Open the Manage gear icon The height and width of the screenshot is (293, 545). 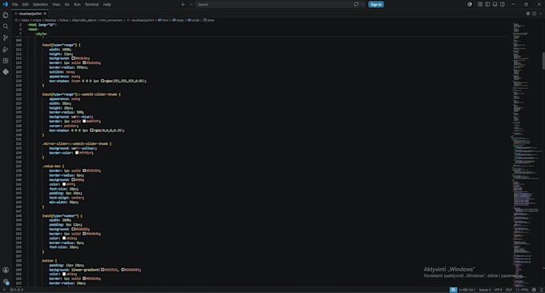click(6, 282)
